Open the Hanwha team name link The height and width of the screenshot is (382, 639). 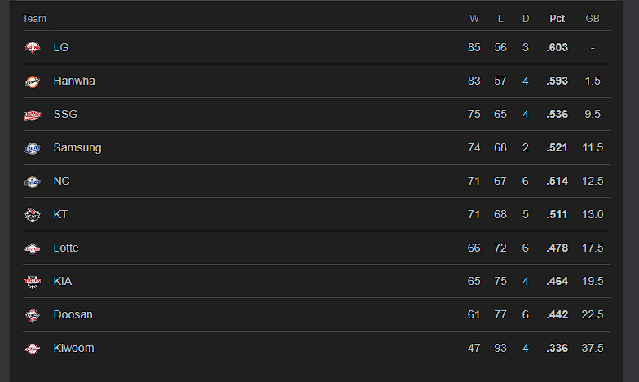pyautogui.click(x=74, y=81)
